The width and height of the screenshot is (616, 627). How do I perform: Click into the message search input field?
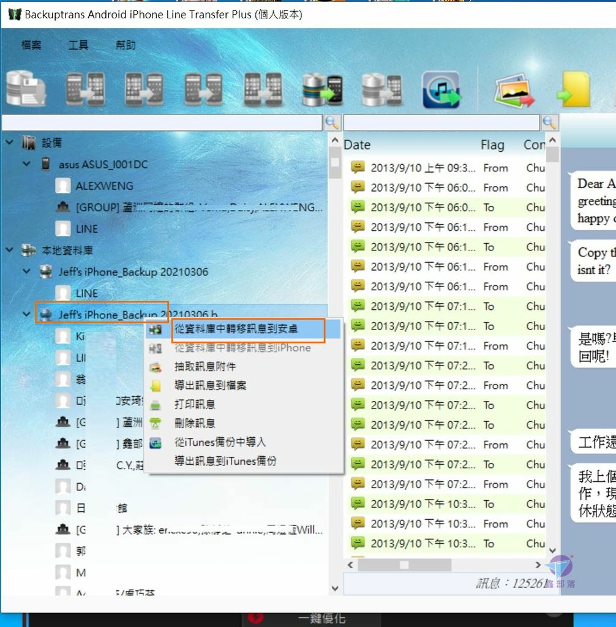point(441,122)
